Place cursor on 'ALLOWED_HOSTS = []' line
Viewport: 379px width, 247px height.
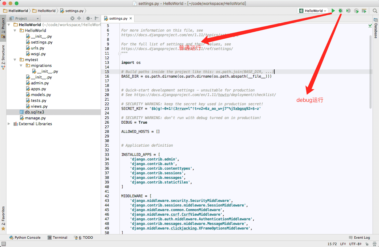click(x=140, y=131)
